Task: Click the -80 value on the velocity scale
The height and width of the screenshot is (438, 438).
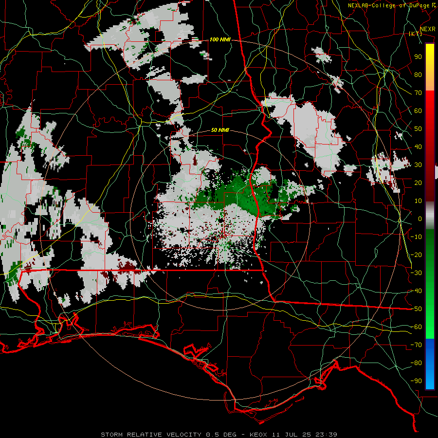Action: coord(416,363)
